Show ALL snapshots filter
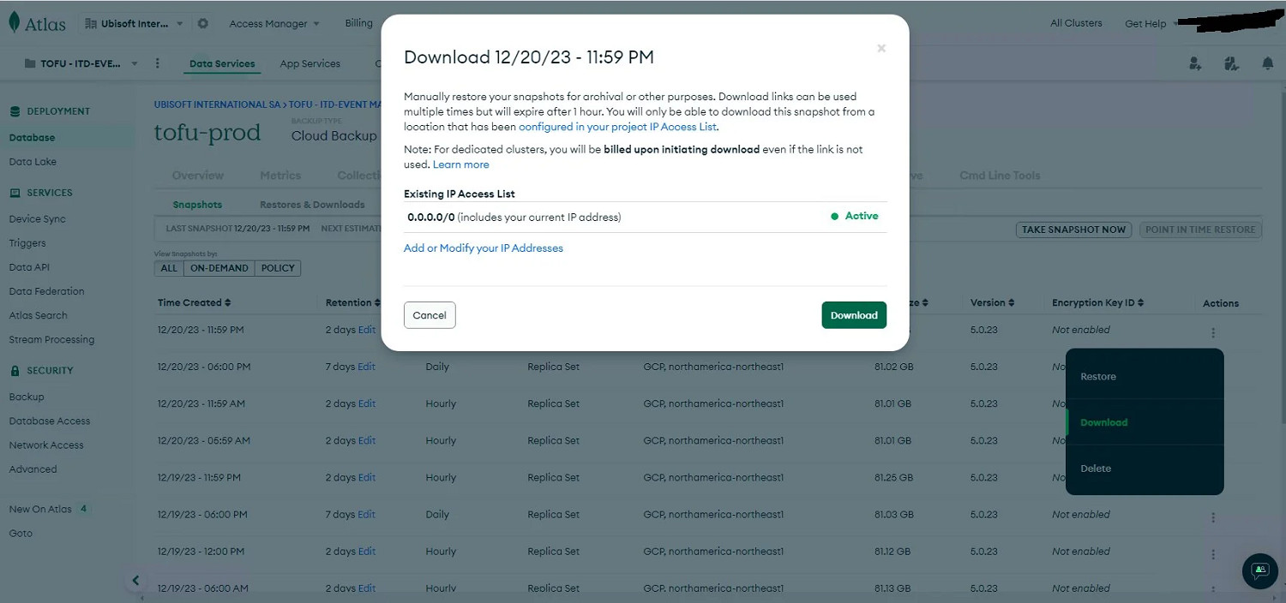The image size is (1286, 603). pos(169,268)
